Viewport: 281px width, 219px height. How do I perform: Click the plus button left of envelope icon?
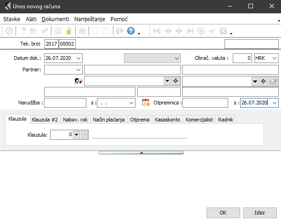tap(264, 81)
